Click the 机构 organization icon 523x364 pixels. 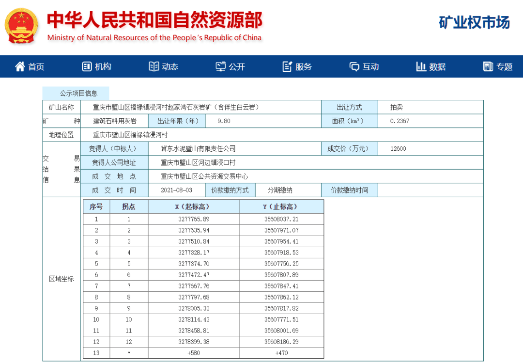pyautogui.click(x=87, y=67)
